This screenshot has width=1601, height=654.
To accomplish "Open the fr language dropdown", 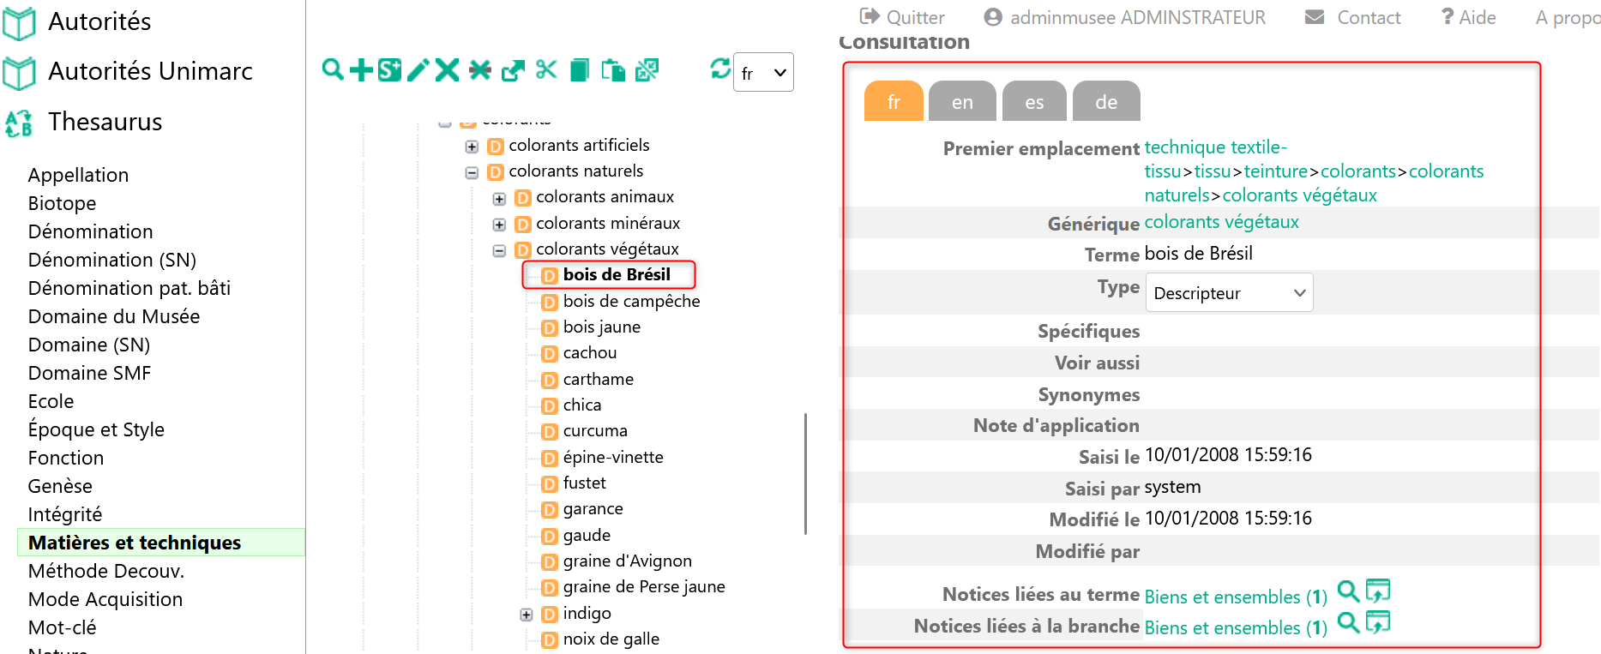I will 763,72.
